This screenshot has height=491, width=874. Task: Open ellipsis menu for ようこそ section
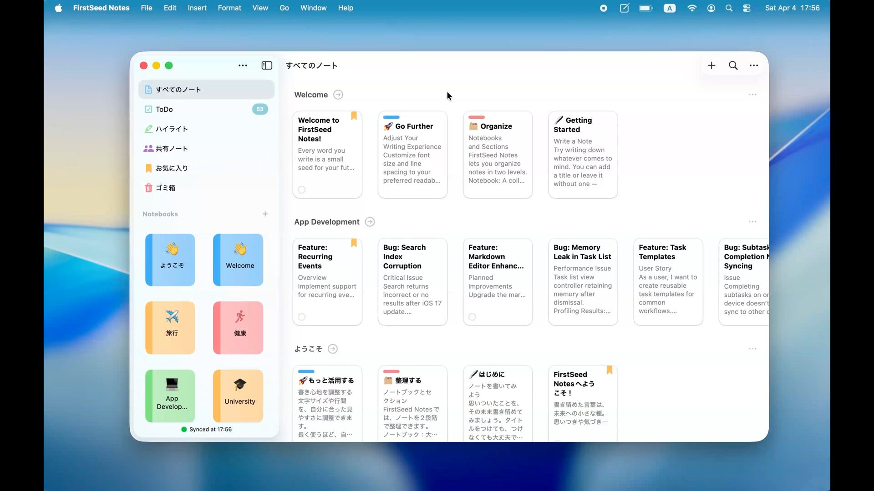pos(752,349)
